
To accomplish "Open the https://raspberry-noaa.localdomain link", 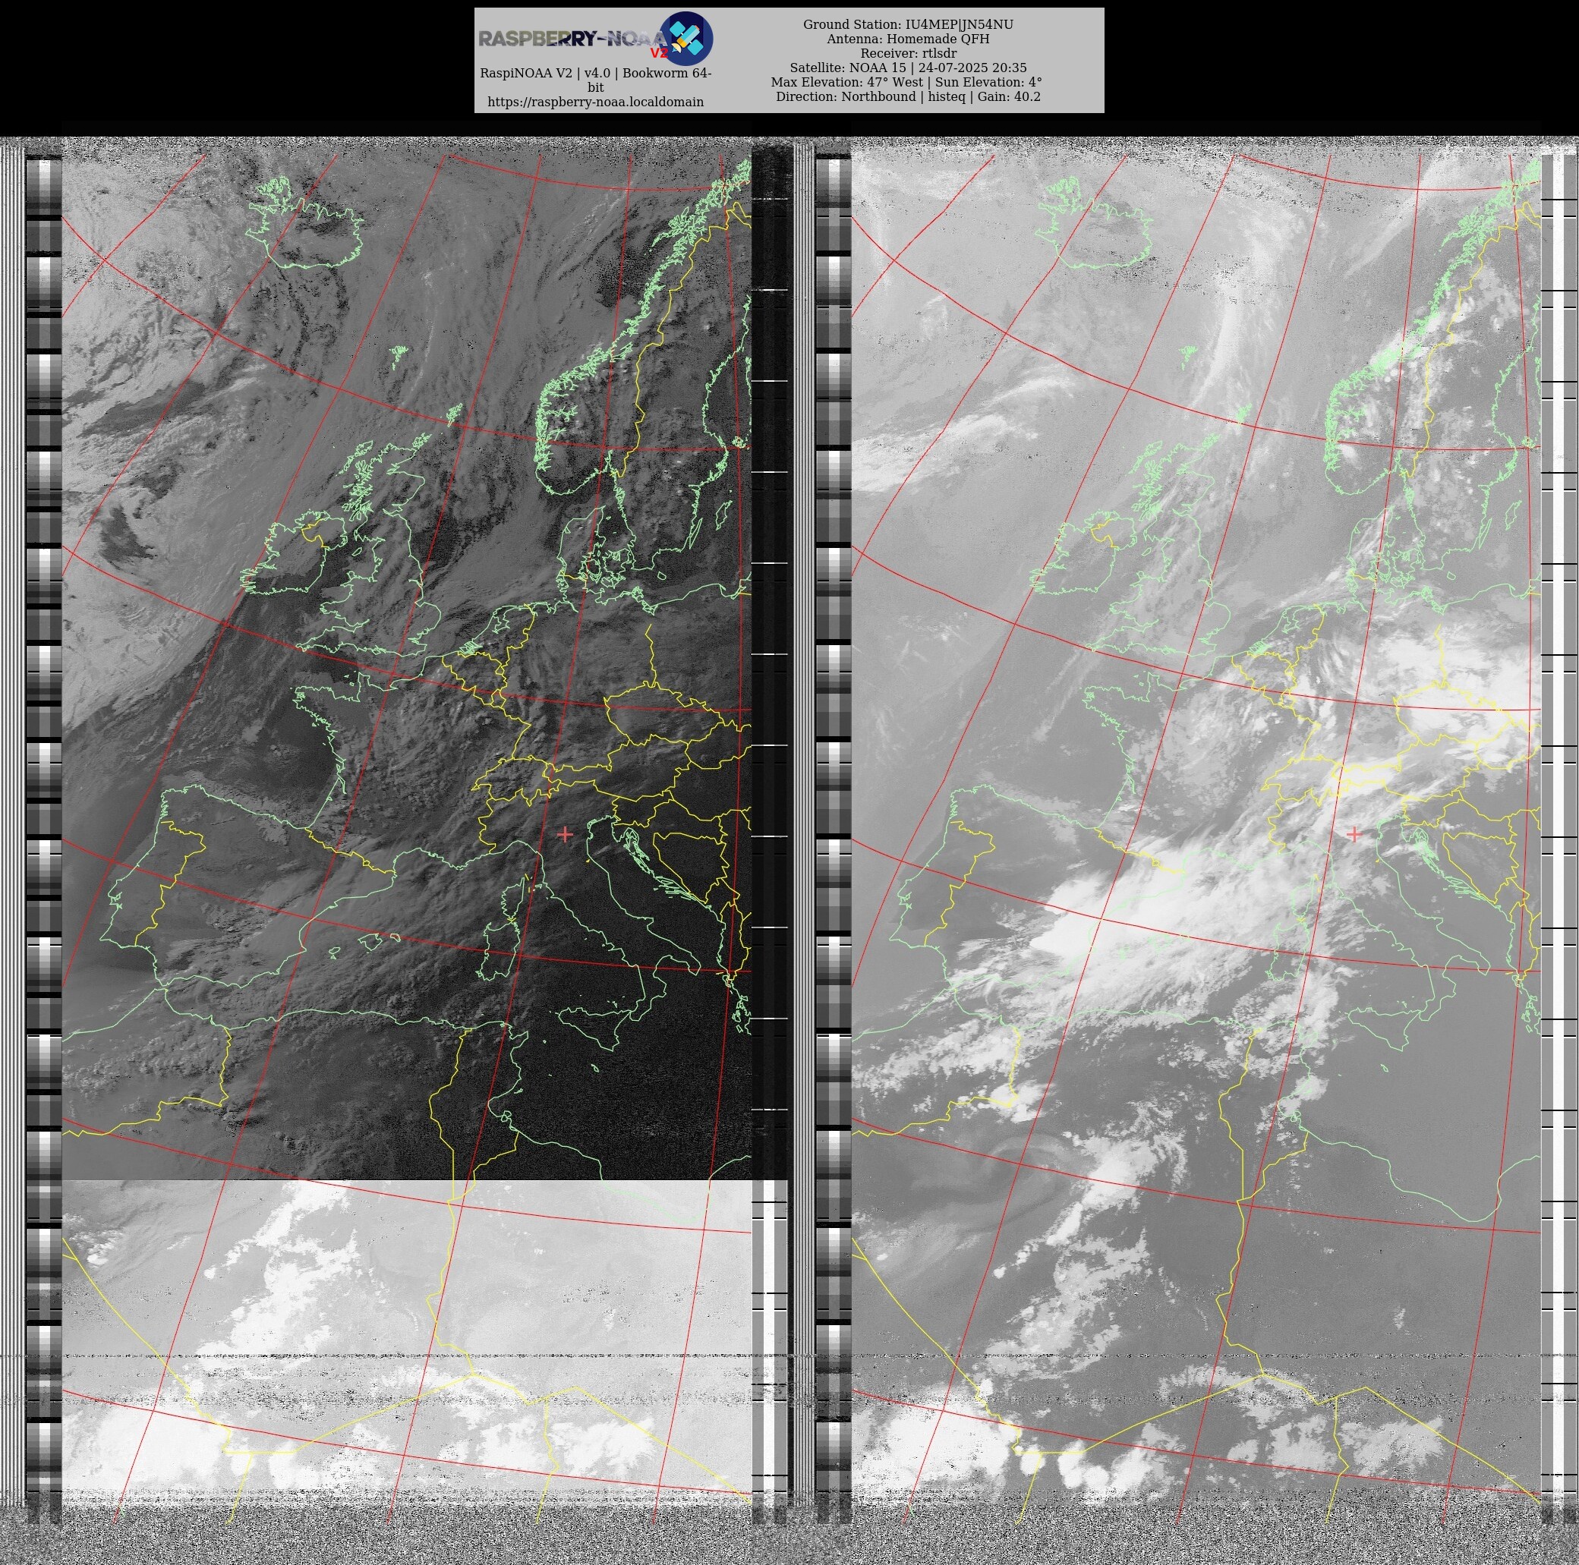I will [595, 102].
